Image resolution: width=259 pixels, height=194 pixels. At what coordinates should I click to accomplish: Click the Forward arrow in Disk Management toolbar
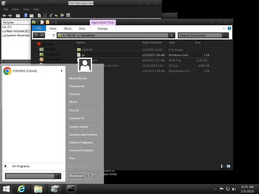(x=10, y=15)
